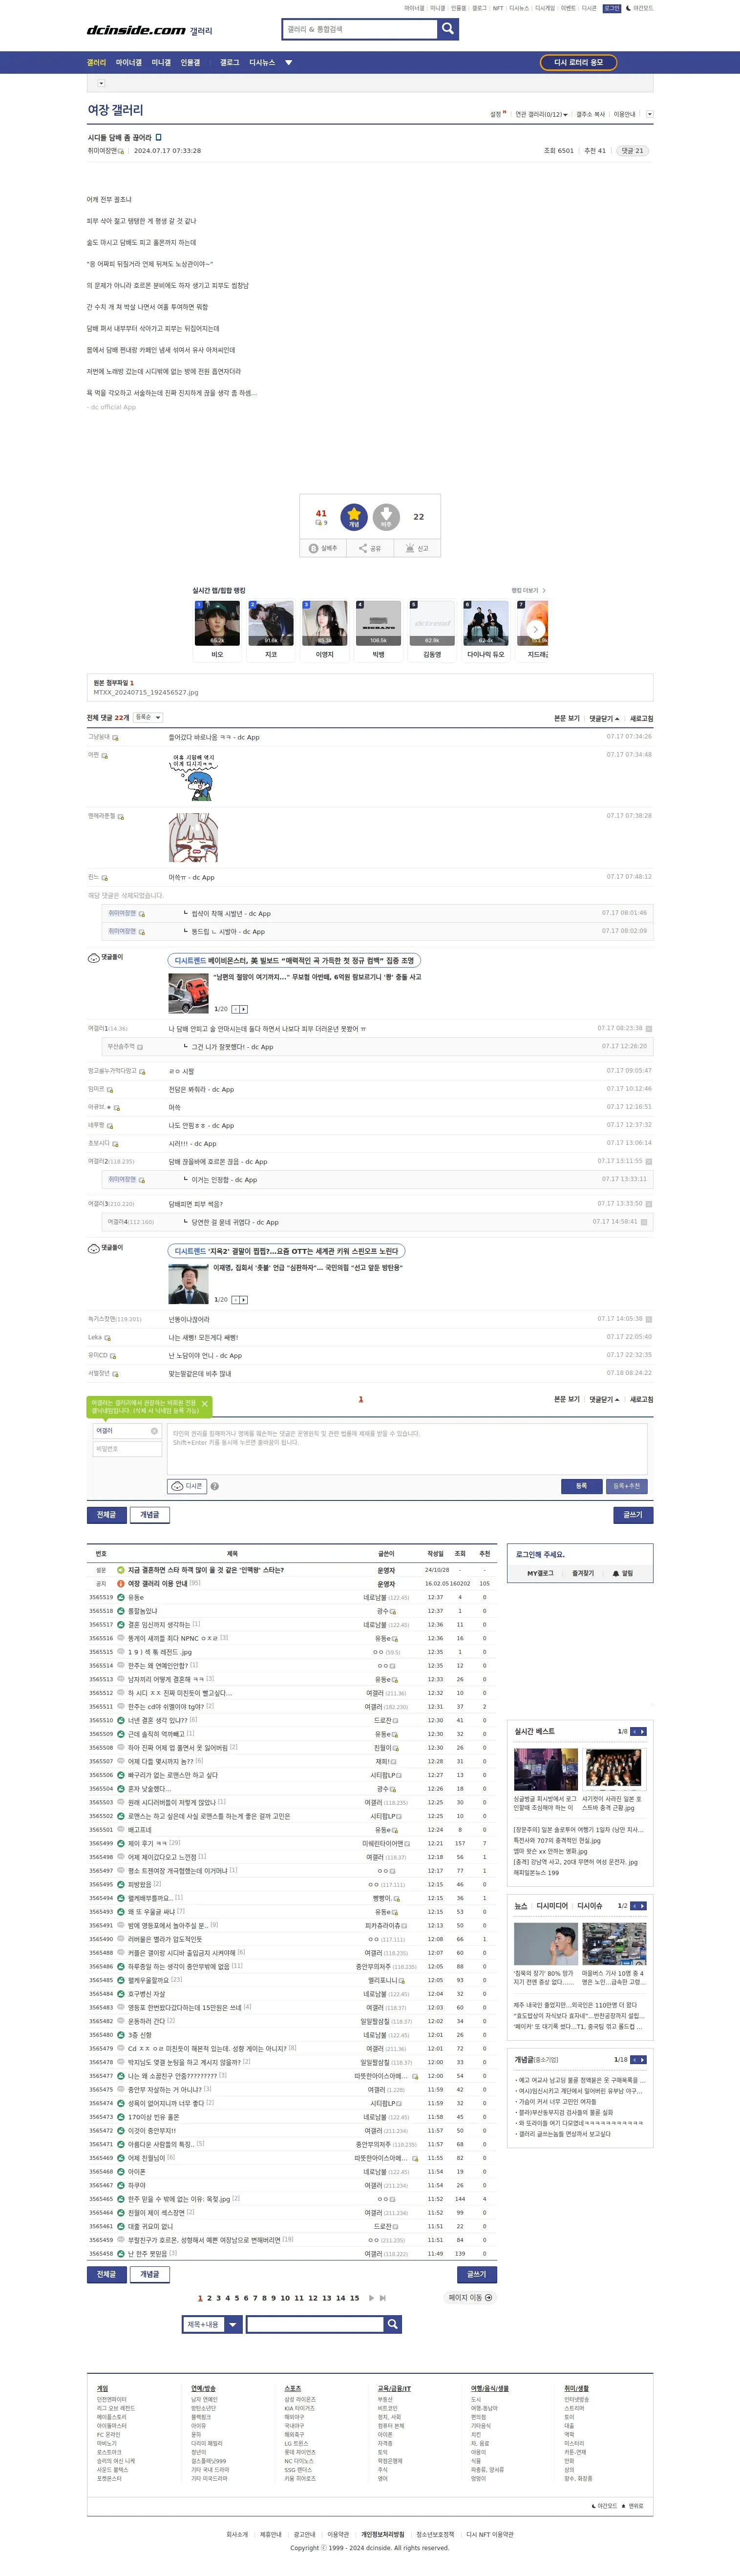Viewport: 740px width, 2576px height.
Task: Click the top search input field
Action: (359, 29)
